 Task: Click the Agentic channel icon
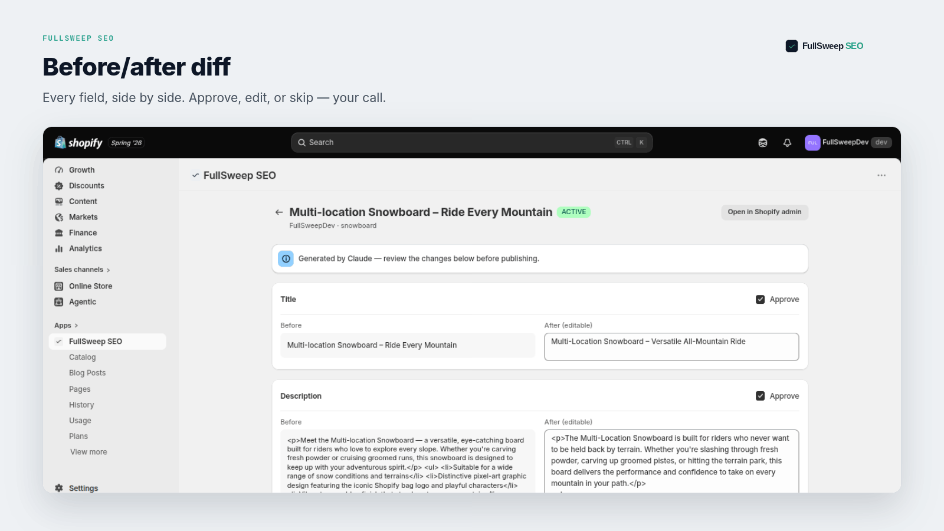(59, 302)
